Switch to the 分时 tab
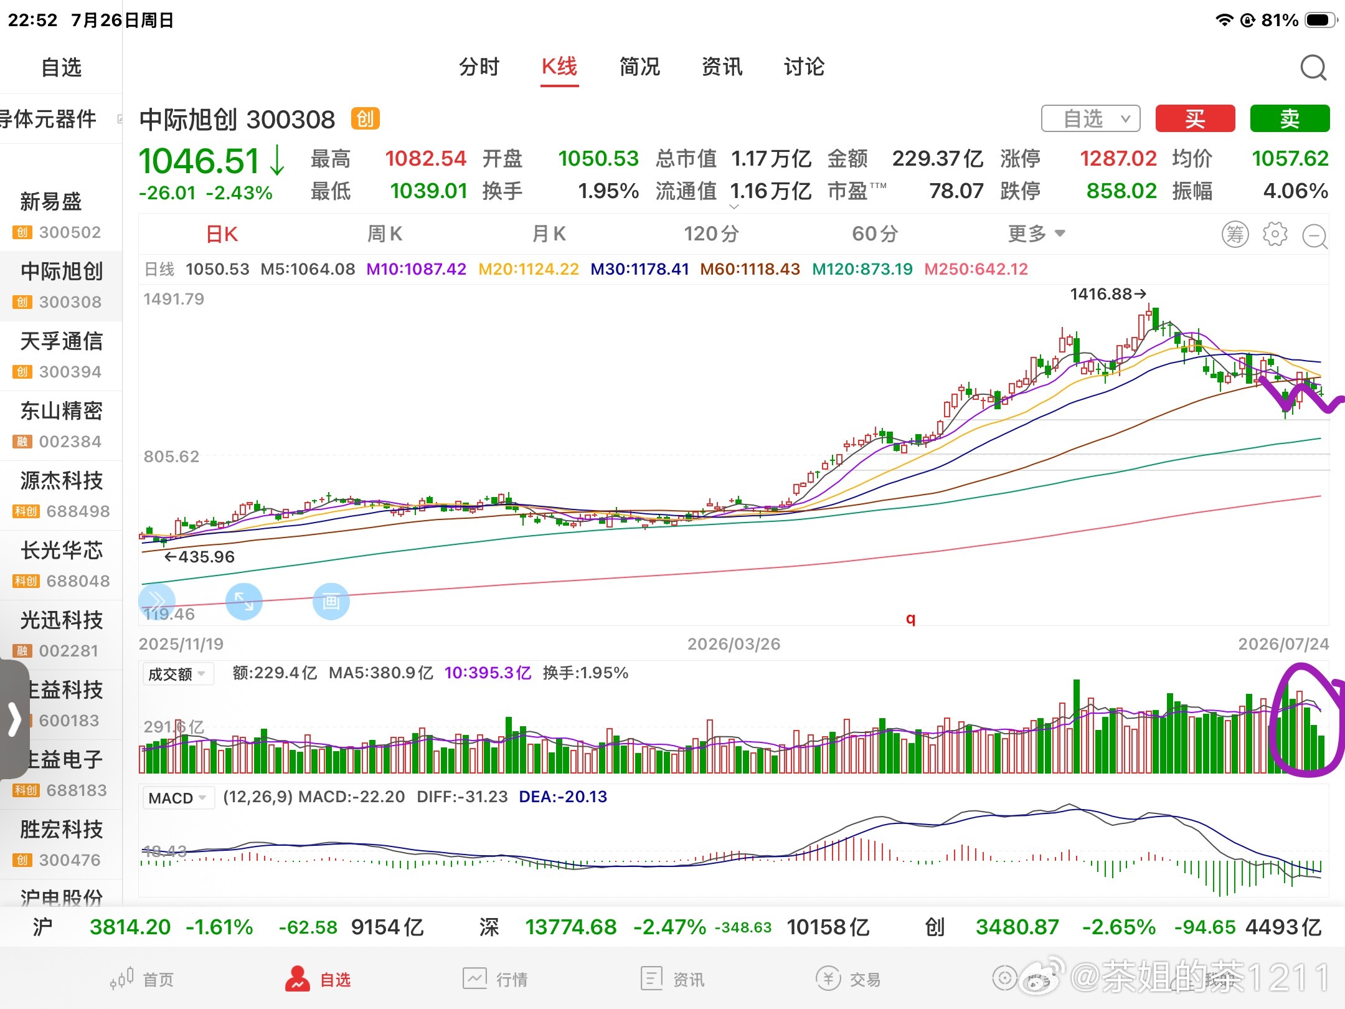 [479, 67]
